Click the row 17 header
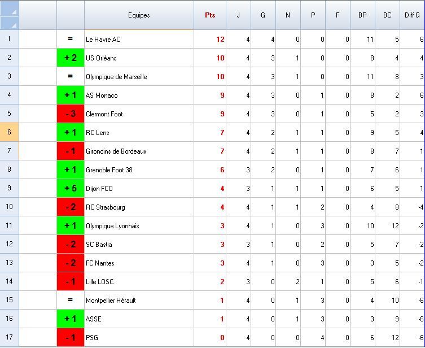The image size is (425, 348). click(x=9, y=337)
